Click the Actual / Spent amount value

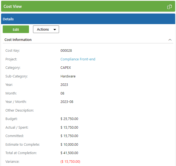[x=69, y=127]
